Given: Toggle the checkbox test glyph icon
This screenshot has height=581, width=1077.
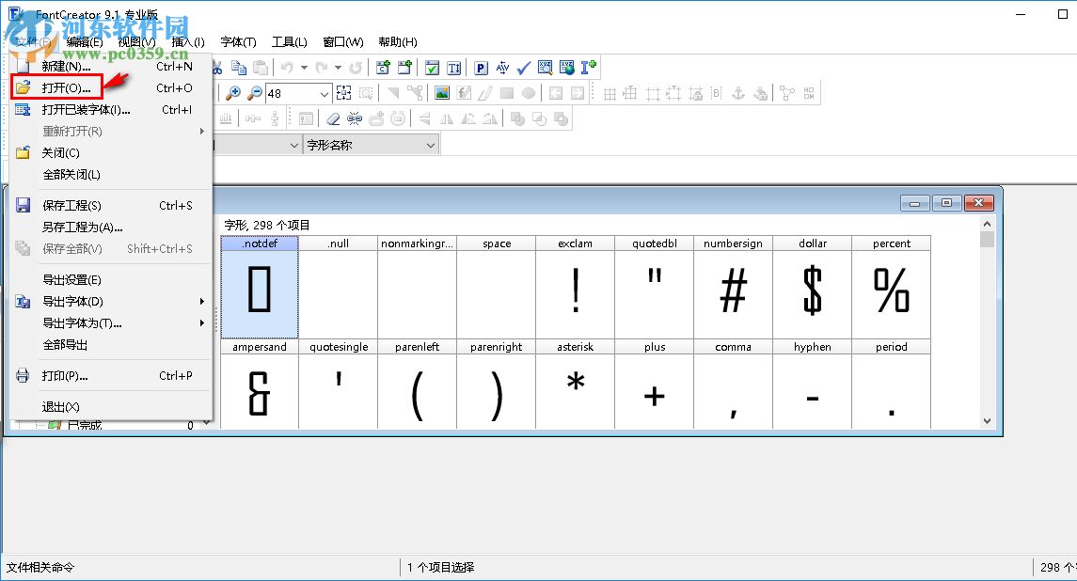Looking at the screenshot, I should pos(433,68).
